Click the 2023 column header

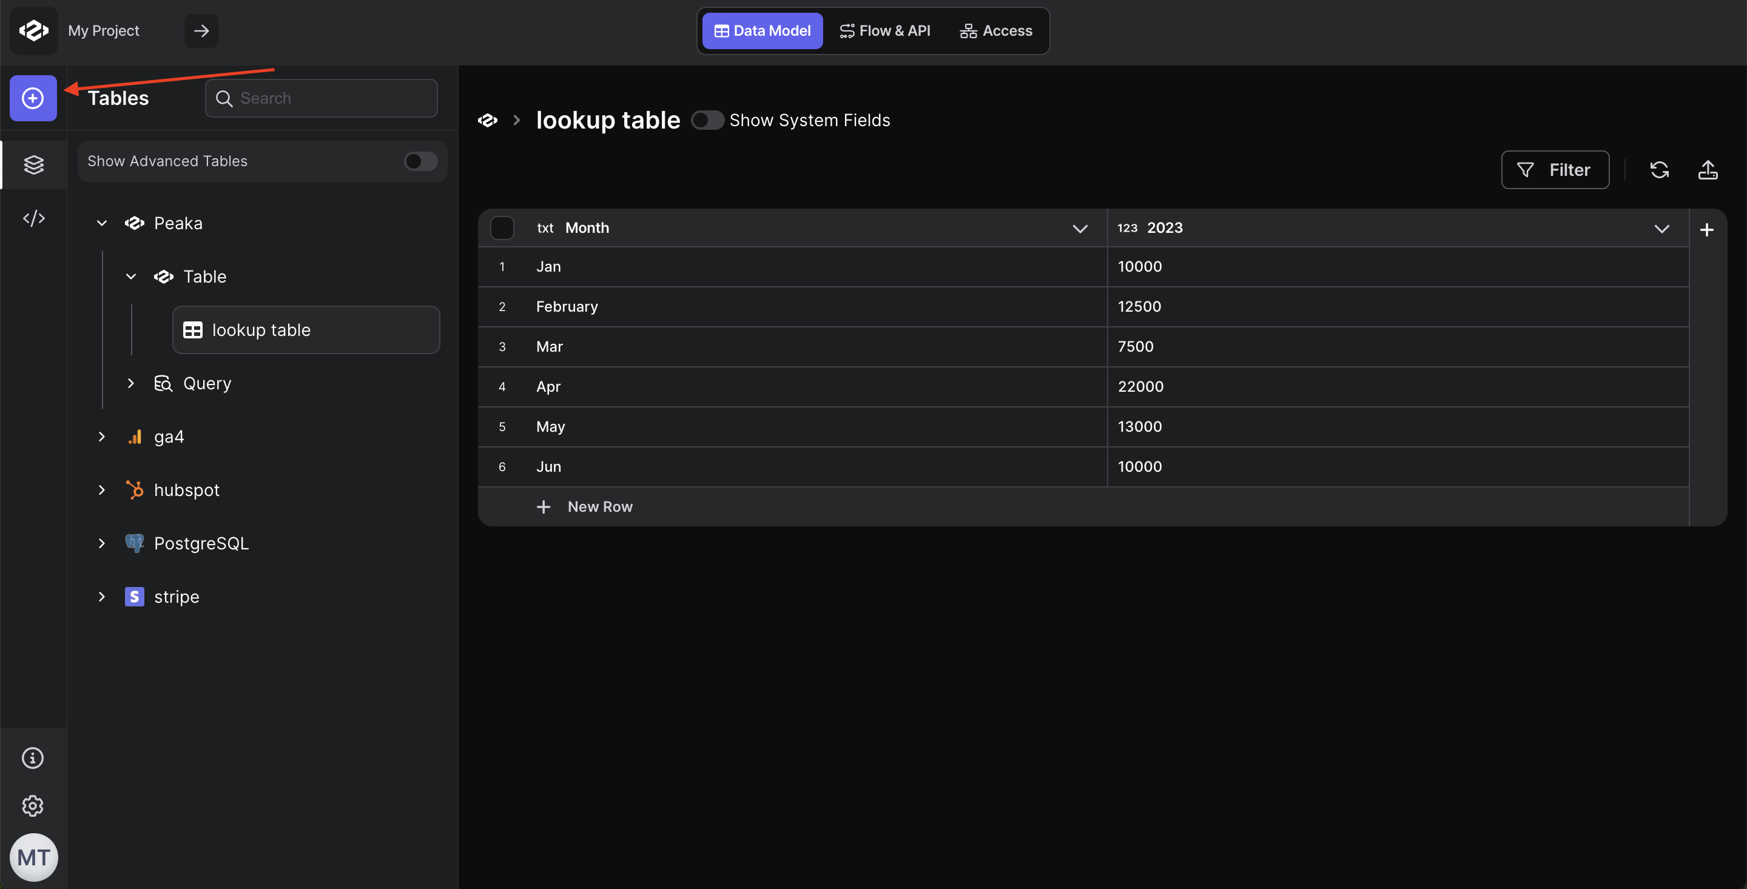point(1398,228)
